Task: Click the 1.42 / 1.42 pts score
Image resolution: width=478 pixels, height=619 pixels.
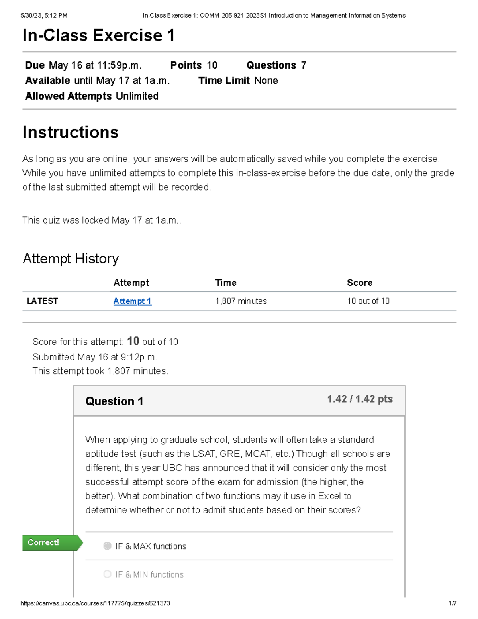Action: (x=360, y=399)
